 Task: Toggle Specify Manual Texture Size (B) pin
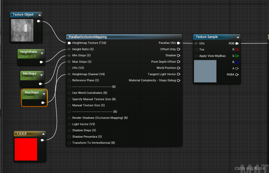69,99
